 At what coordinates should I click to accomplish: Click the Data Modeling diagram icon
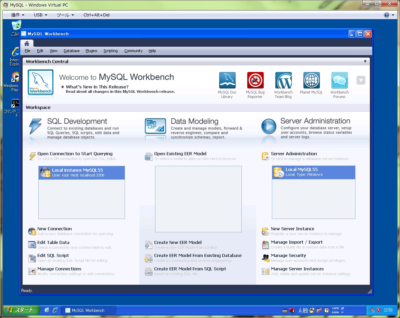click(x=155, y=126)
